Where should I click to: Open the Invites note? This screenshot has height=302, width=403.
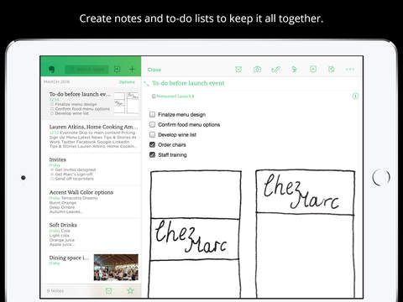coord(91,169)
